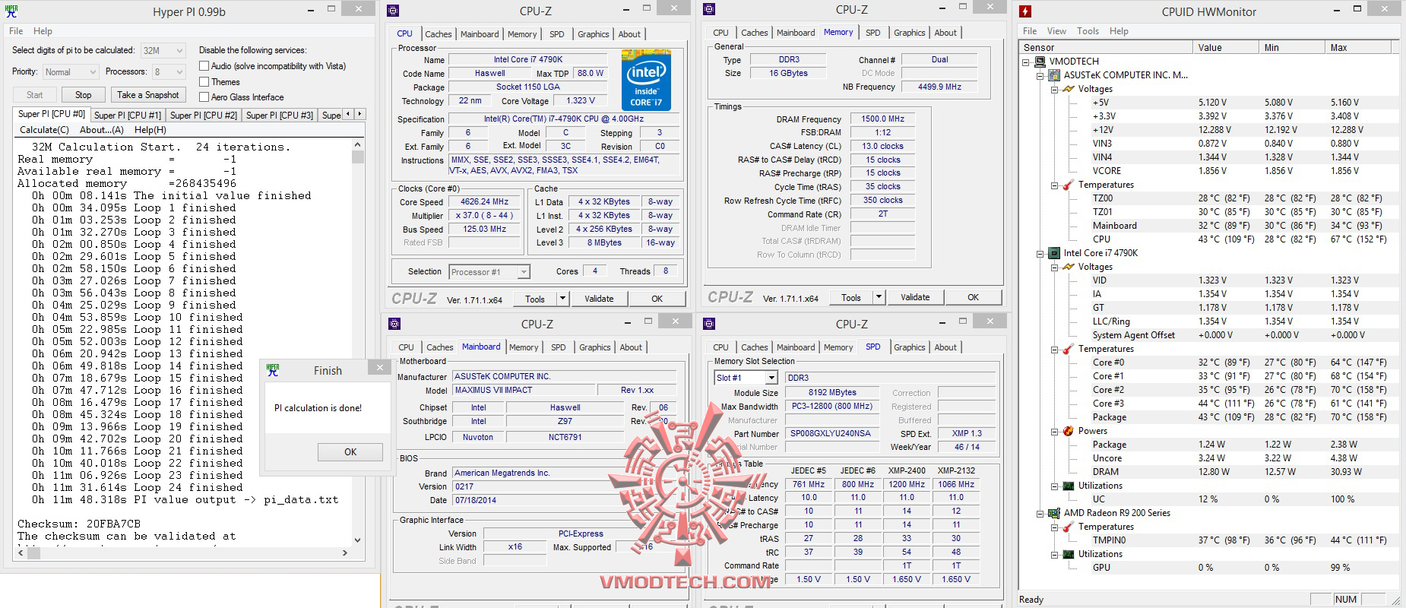
Task: Click the Powers flame icon in HWMonitor
Action: point(1069,431)
